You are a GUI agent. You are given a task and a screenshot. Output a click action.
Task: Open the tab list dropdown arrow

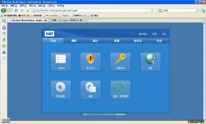205,20
